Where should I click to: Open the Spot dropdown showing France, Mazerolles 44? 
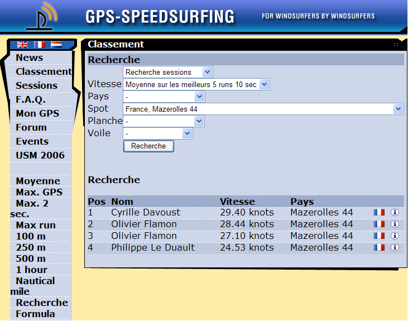pyautogui.click(x=263, y=109)
